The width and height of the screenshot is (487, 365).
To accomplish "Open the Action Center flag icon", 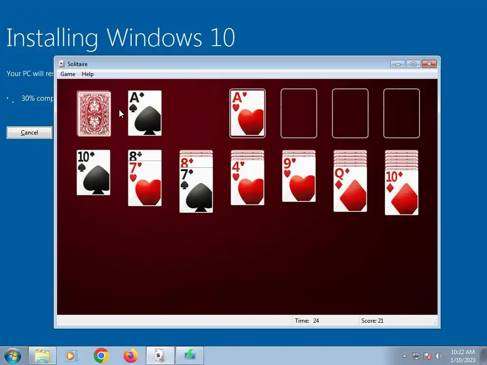I will 428,356.
